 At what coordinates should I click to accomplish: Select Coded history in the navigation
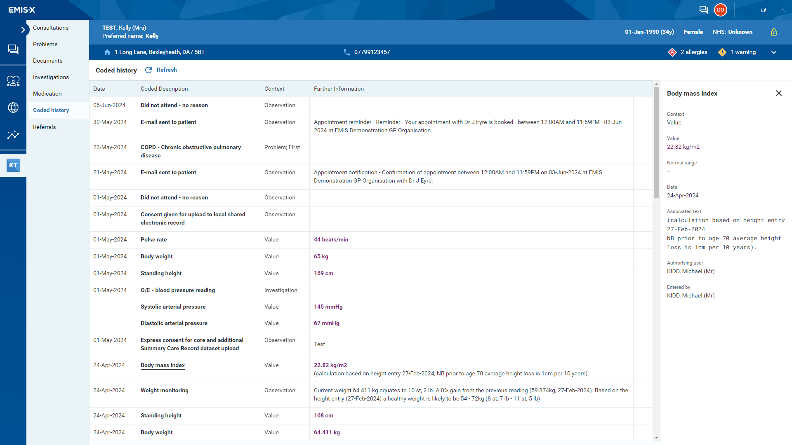point(51,110)
